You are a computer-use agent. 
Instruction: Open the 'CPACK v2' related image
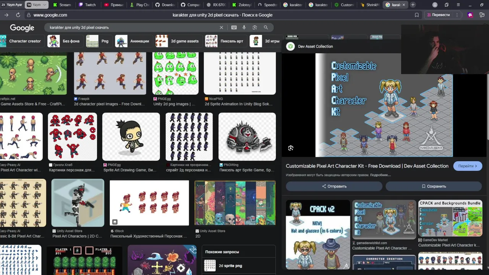318,235
